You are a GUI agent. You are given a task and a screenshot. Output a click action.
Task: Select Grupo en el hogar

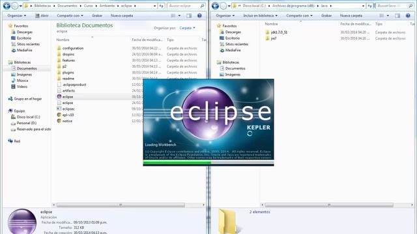tap(27, 99)
